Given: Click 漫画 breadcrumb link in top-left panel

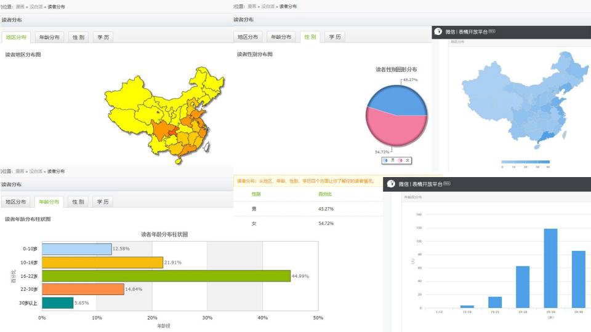Looking at the screenshot, I should tap(20, 7).
